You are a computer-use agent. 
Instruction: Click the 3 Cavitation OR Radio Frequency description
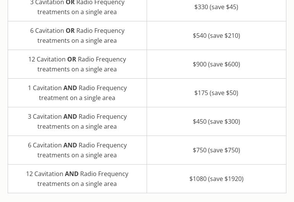[x=77, y=7]
